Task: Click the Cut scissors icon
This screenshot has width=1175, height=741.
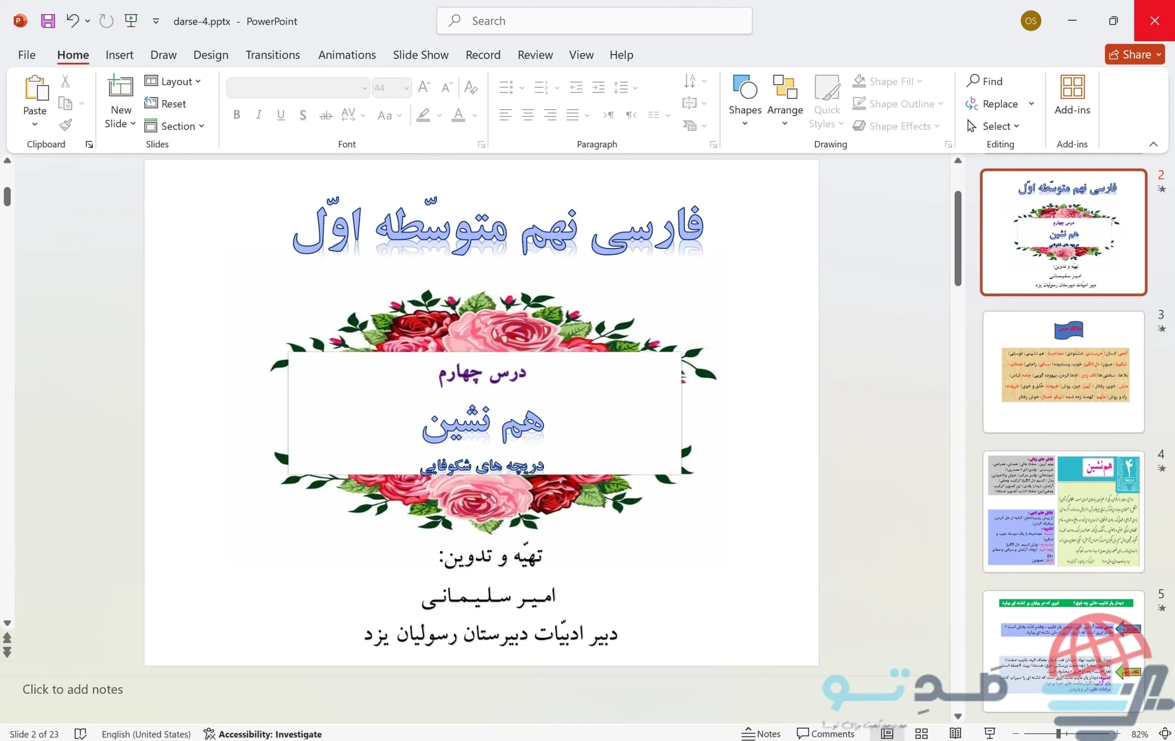Action: point(65,81)
